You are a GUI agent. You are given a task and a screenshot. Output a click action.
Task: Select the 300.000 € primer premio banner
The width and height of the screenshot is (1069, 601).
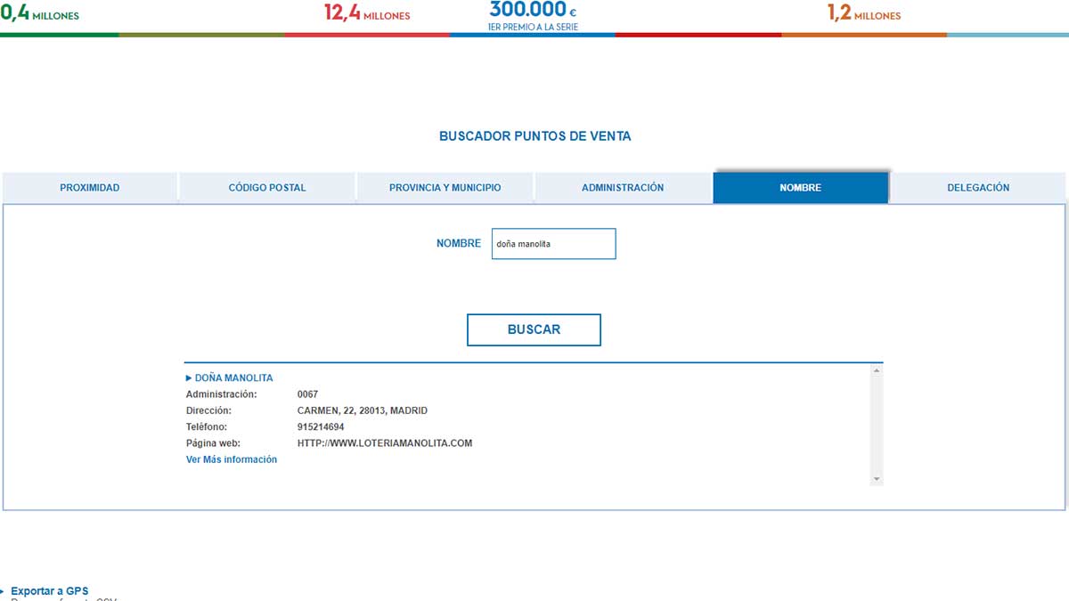[x=533, y=15]
